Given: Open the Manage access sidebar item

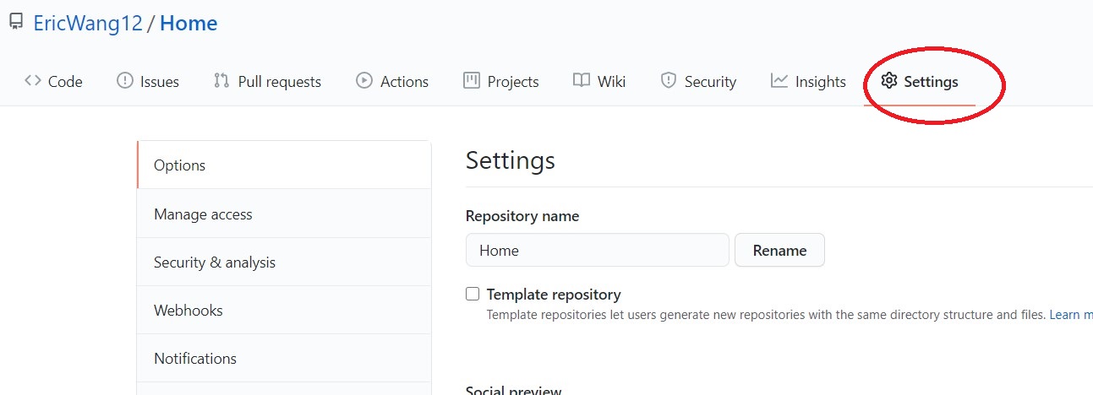Looking at the screenshot, I should (284, 214).
